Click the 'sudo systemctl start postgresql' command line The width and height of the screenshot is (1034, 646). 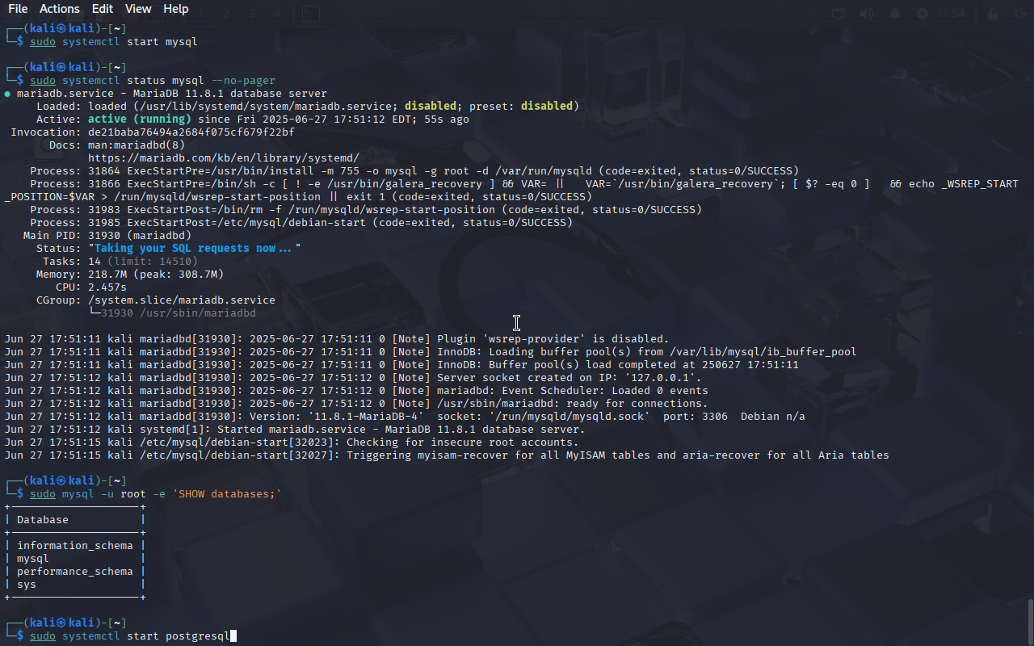point(130,636)
